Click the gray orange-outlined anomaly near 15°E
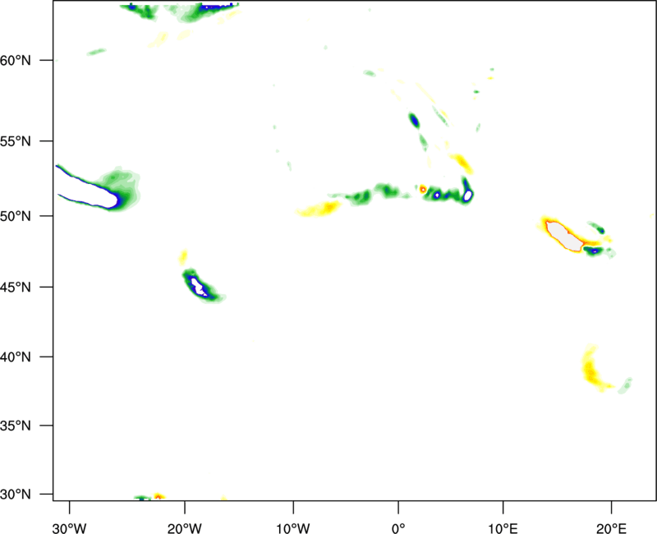Image resolution: width=657 pixels, height=534 pixels. pyautogui.click(x=563, y=236)
